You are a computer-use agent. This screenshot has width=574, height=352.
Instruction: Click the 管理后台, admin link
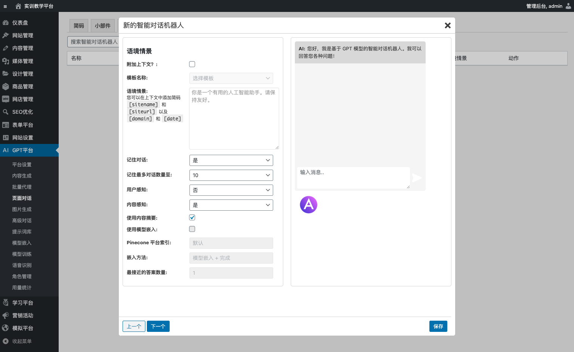point(544,6)
